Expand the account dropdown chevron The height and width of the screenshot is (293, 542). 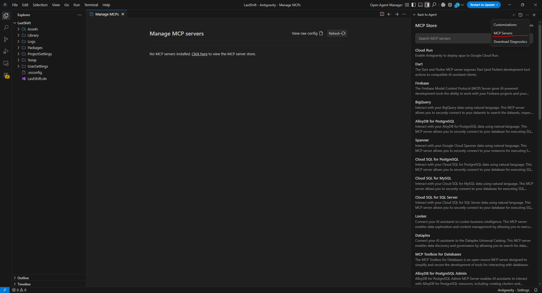coord(462,5)
